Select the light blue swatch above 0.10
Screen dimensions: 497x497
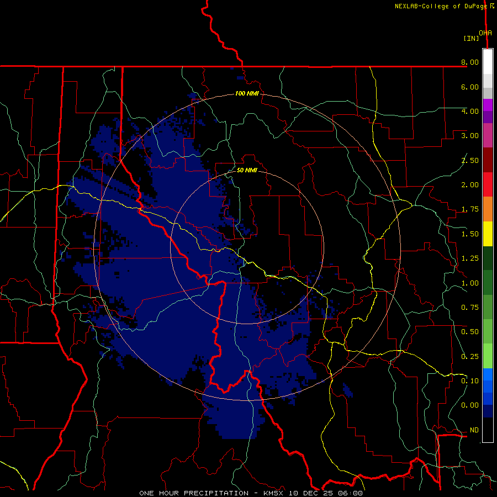coord(488,374)
